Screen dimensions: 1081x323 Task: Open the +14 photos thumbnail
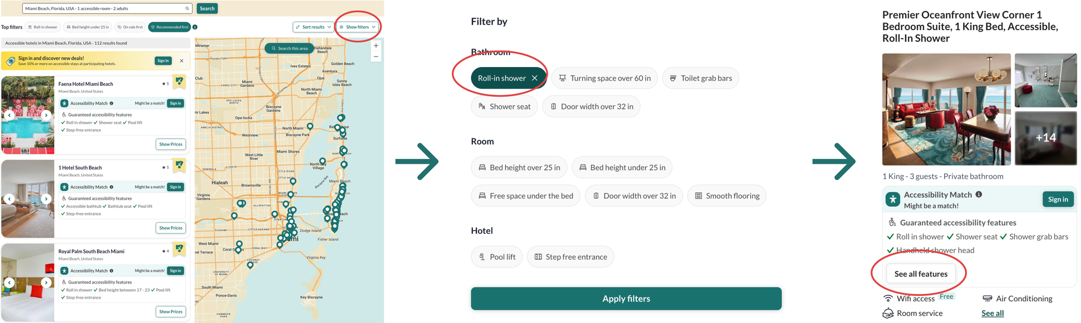(x=1045, y=138)
